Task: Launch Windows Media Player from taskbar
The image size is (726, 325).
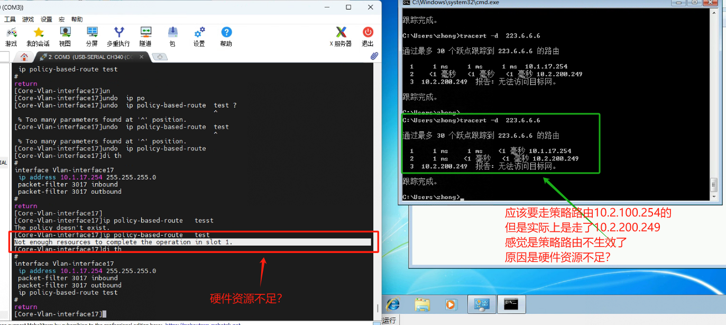Action: 451,304
